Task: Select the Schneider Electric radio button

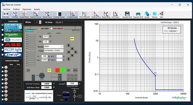Action: pos(2,35)
